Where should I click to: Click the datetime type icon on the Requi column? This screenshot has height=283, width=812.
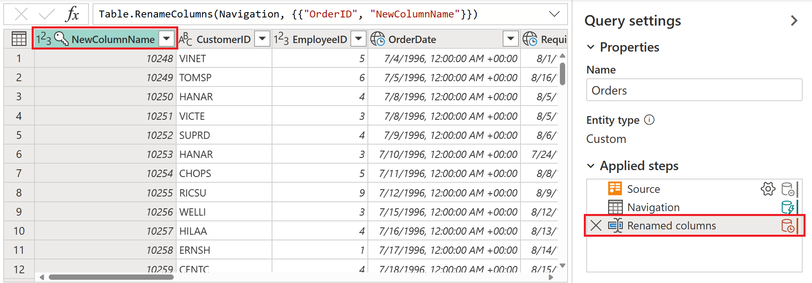(530, 39)
